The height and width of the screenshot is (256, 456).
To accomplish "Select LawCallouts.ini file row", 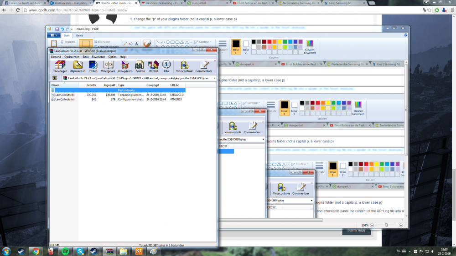I will click(118, 99).
